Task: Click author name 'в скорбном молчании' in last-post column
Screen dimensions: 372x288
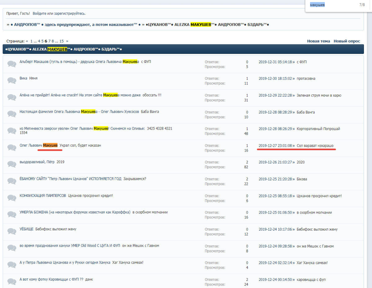Action: pyautogui.click(x=314, y=213)
